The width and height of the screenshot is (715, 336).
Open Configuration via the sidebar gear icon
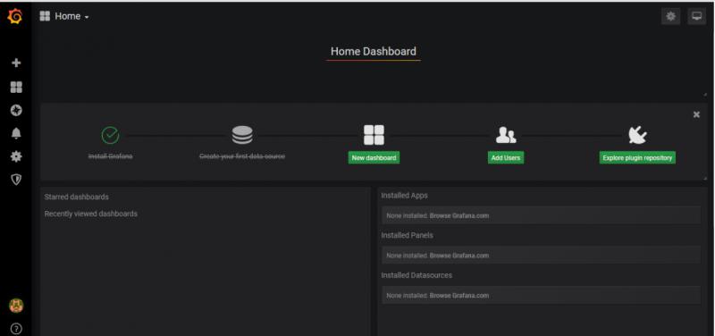coord(16,157)
